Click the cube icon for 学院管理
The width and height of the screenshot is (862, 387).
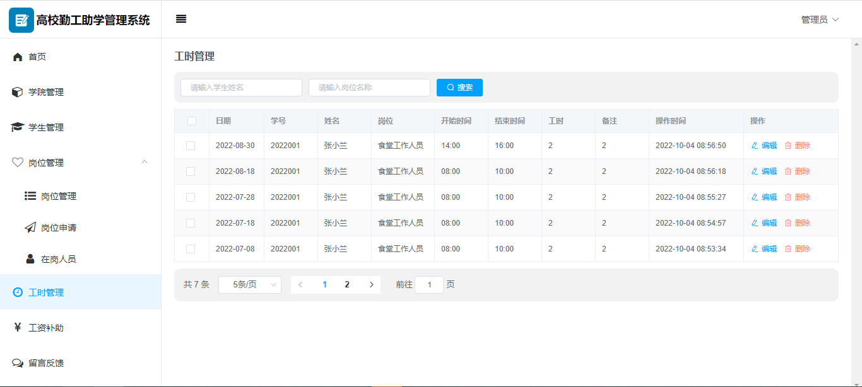click(18, 92)
